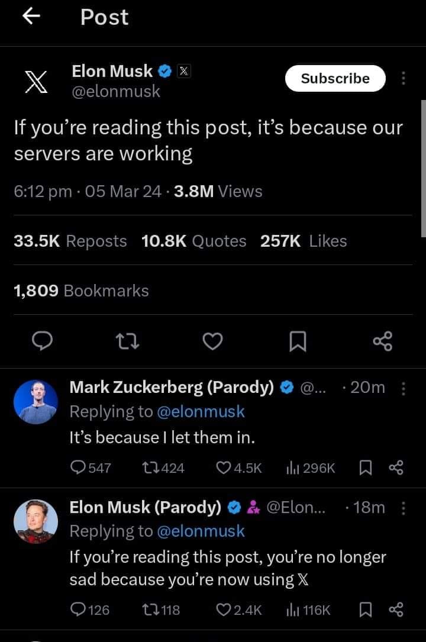The image size is (426, 642).
Task: Open the 33.5K Reposts list
Action: 70,241
